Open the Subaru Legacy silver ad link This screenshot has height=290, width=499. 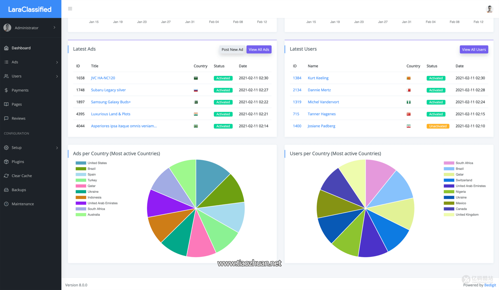pyautogui.click(x=108, y=90)
